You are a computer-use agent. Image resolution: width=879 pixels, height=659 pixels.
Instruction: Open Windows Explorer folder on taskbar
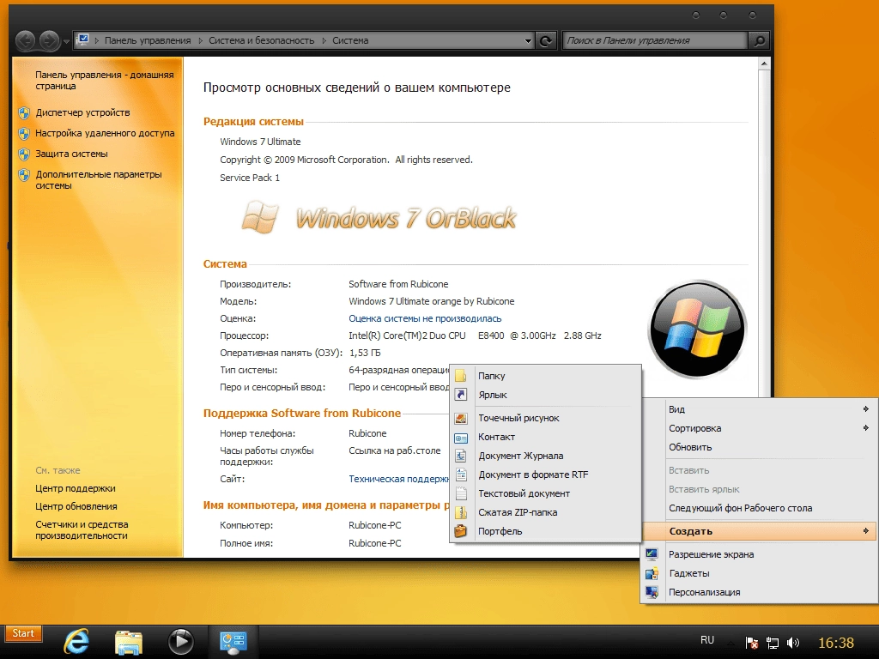129,641
